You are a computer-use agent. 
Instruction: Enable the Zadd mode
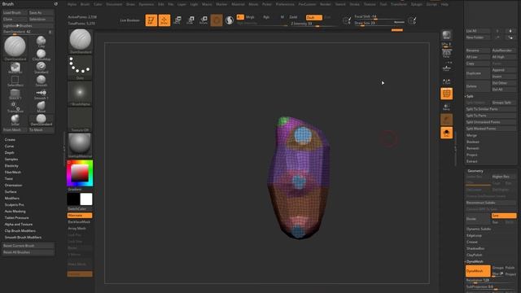click(x=293, y=17)
